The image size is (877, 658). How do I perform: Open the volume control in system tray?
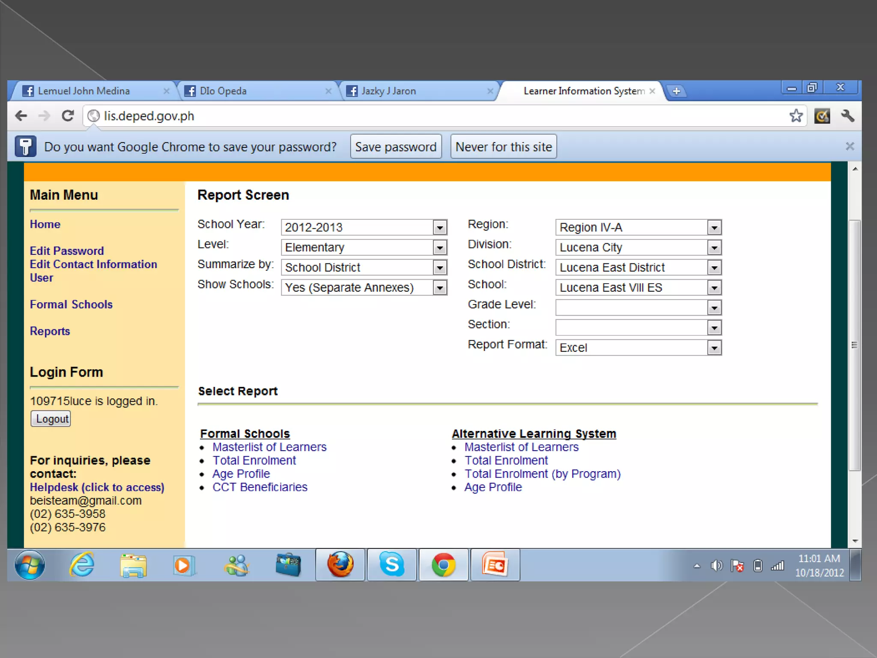tap(716, 566)
